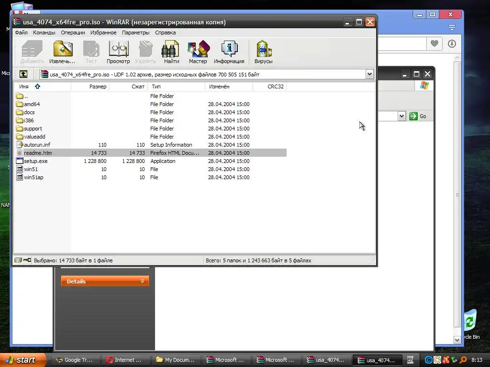This screenshot has width=490, height=367.
Task: Sort by Тип column header
Action: click(176, 86)
